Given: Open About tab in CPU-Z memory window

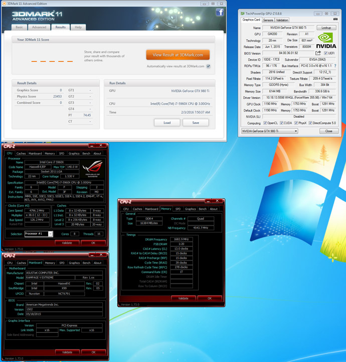Looking at the screenshot, I should 214,209.
